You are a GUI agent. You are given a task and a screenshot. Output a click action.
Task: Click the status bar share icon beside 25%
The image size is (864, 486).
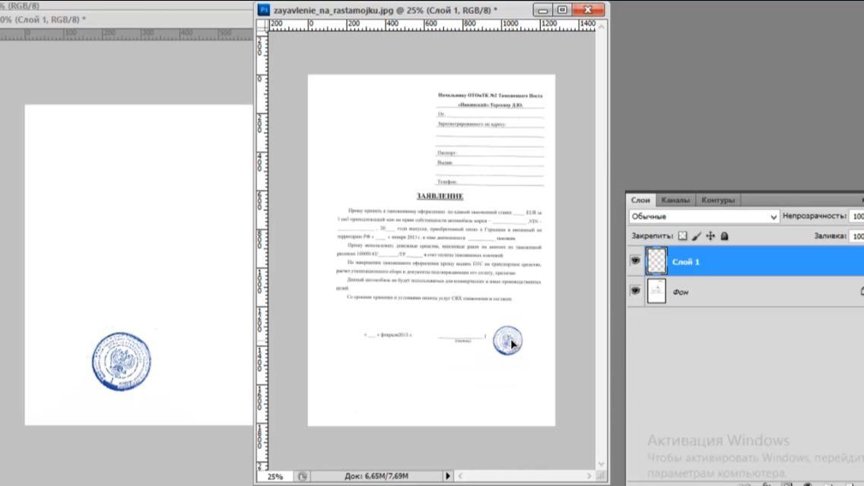302,476
